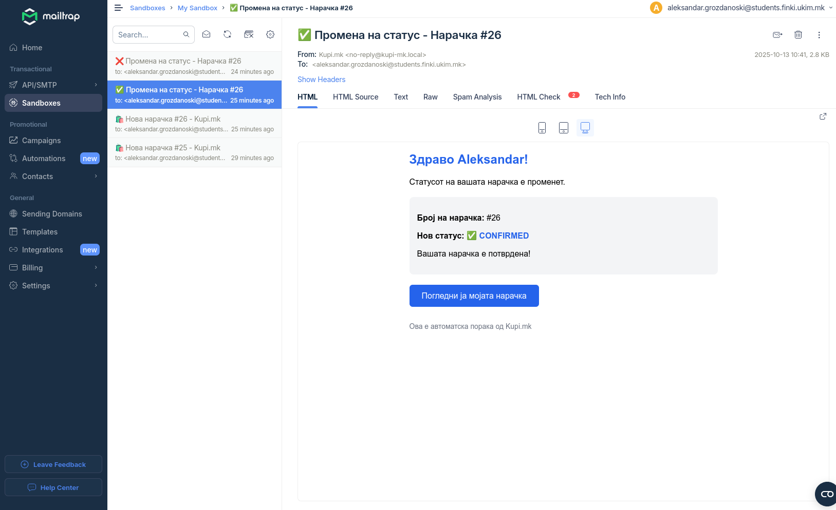Expand the API/SMTP sidebar section
The image size is (836, 510).
[96, 85]
